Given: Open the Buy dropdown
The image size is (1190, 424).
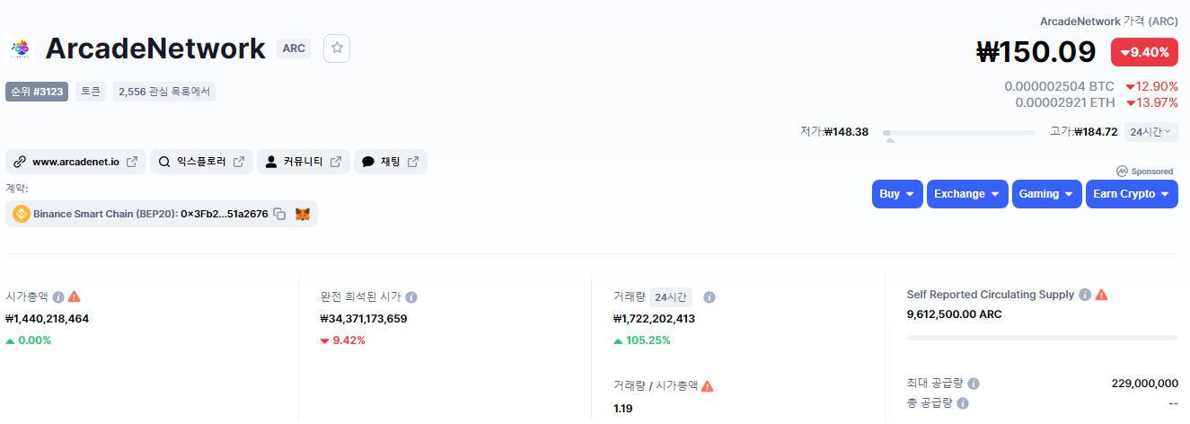Looking at the screenshot, I should click(897, 194).
